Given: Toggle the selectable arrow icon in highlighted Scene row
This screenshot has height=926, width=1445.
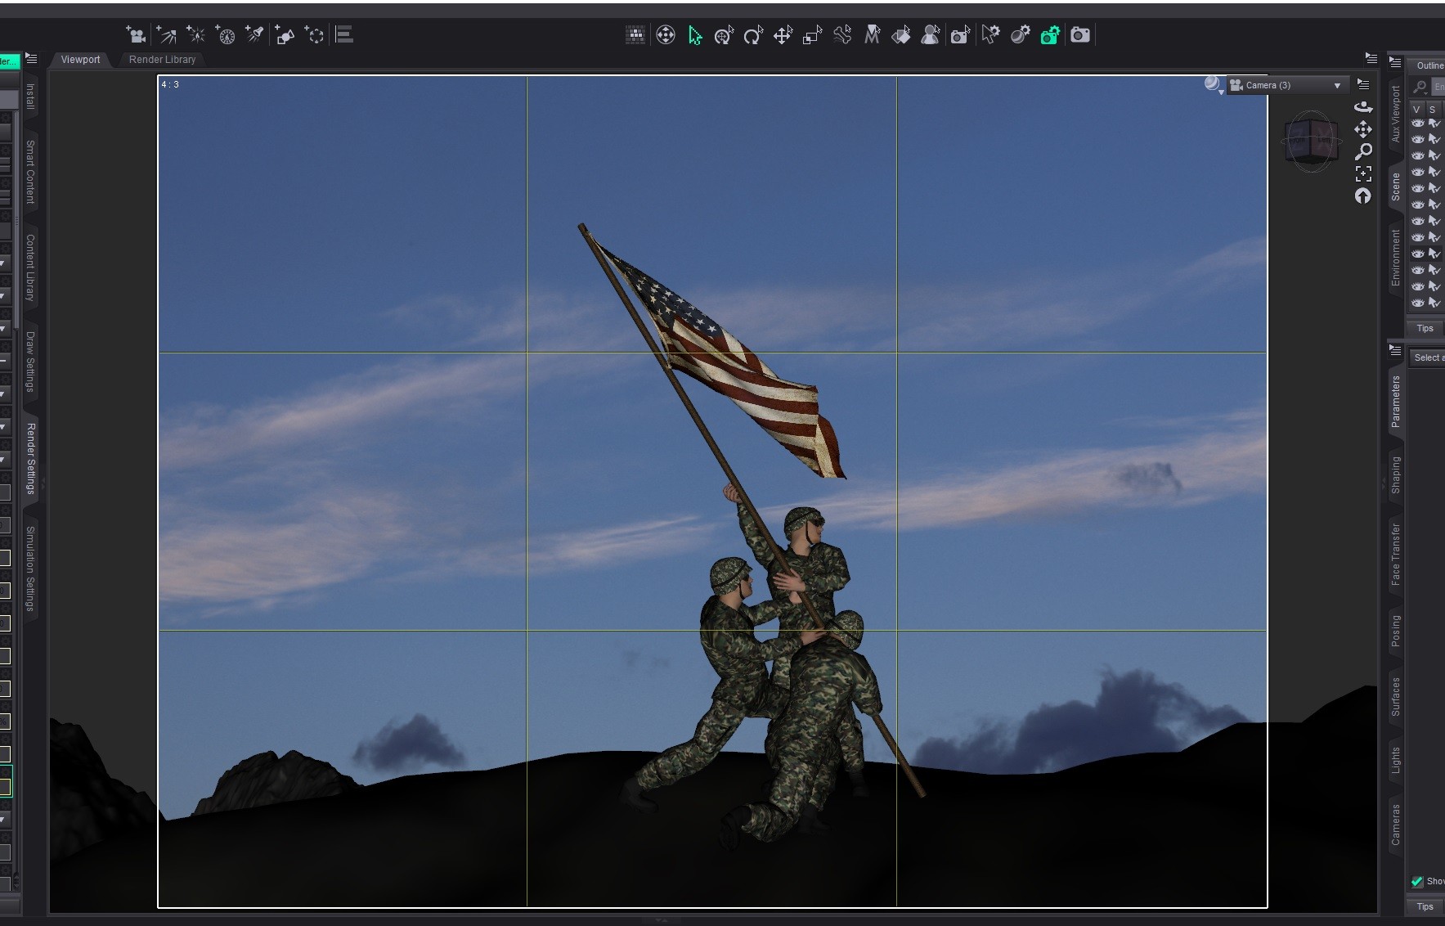Looking at the screenshot, I should tap(1434, 254).
